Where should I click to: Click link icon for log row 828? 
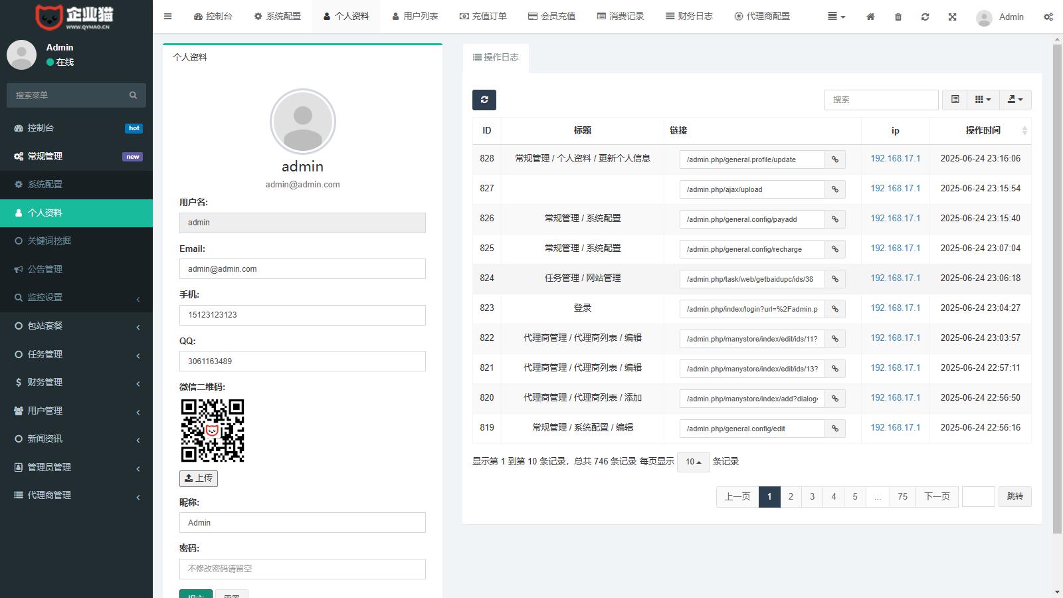pos(835,159)
